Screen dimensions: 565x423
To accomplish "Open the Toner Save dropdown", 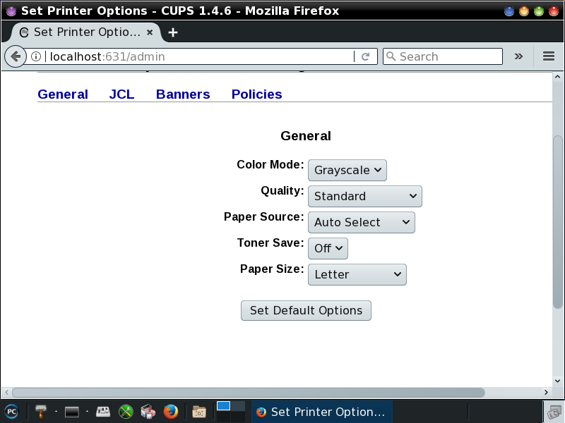I will (x=328, y=248).
